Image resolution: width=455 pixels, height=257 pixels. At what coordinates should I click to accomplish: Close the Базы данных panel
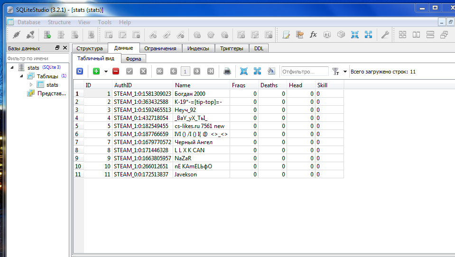click(65, 48)
